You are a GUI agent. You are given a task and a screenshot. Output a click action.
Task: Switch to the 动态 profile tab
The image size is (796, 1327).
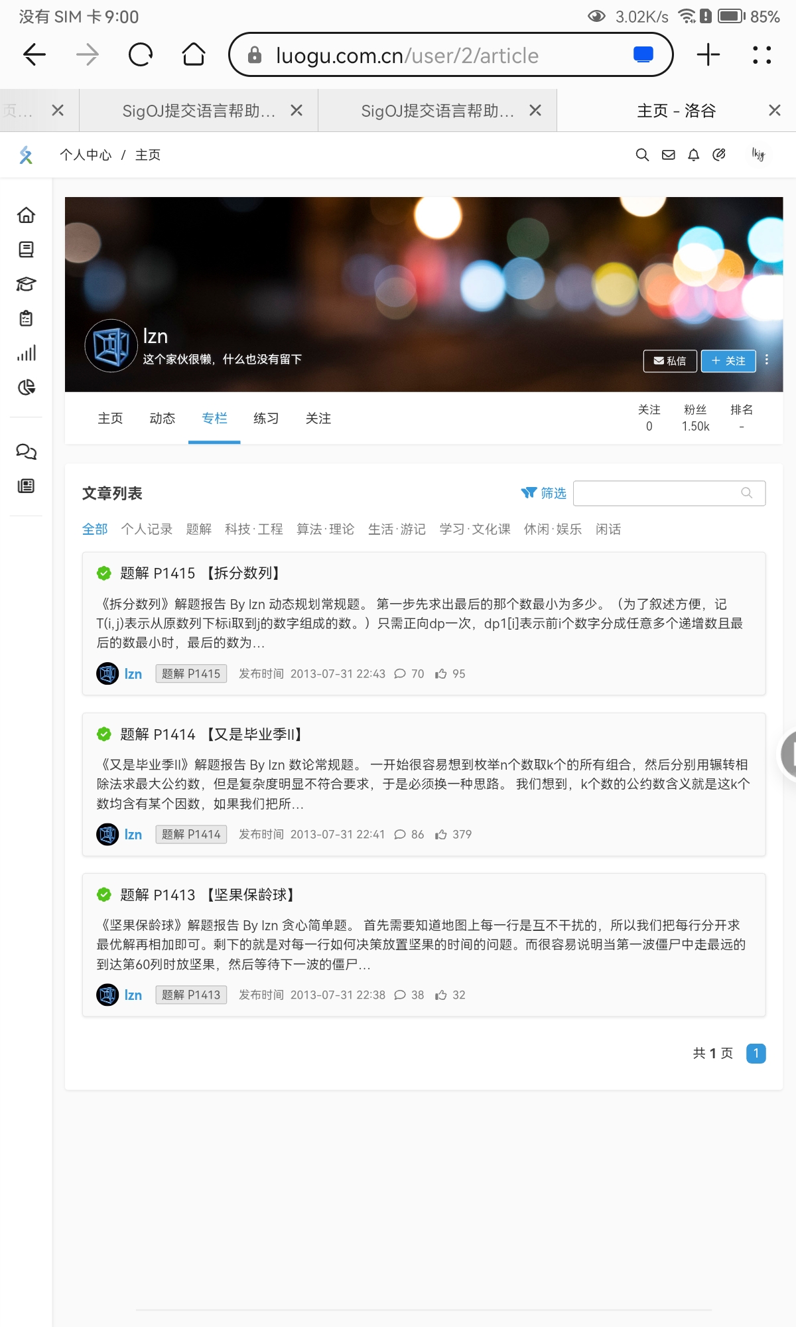(163, 419)
